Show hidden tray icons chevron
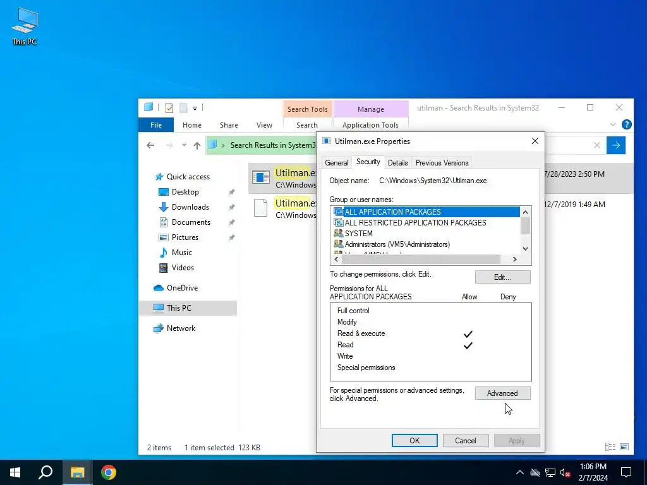Screen dimensions: 647x485 (x=520, y=472)
